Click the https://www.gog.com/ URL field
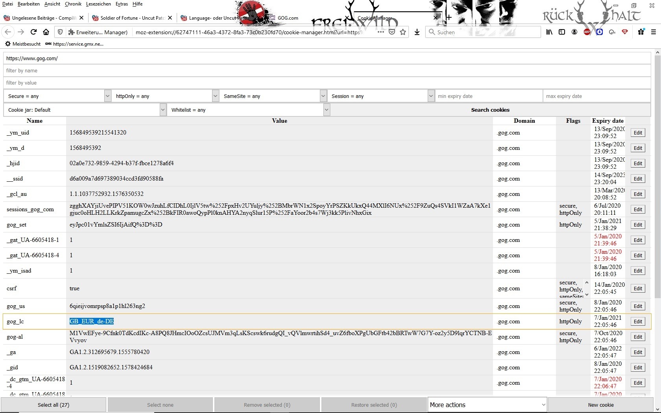The height and width of the screenshot is (413, 661). tap(327, 58)
